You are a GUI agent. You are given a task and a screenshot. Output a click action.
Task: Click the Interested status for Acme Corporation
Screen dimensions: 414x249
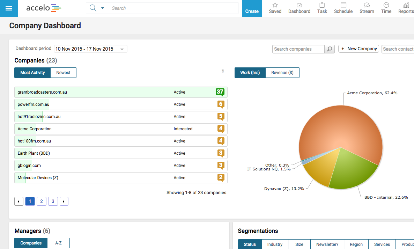[183, 129]
